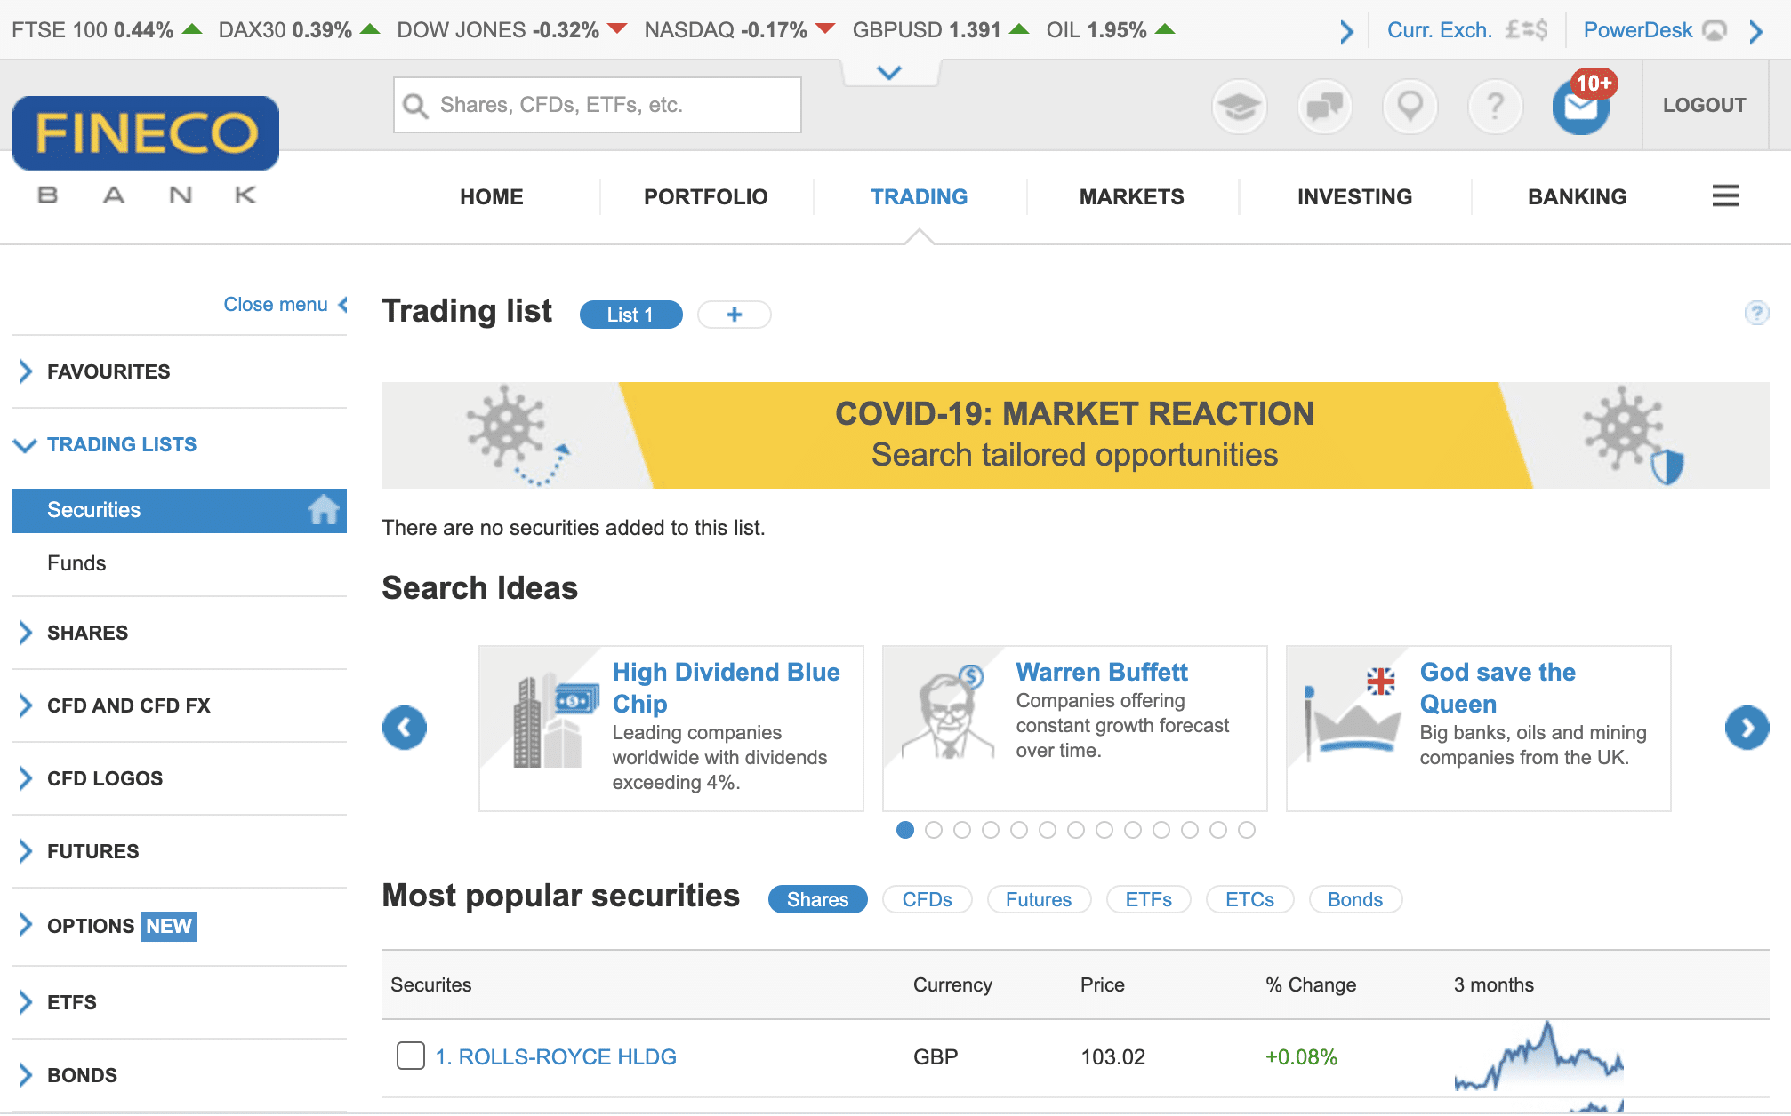Viewport: 1791px width, 1116px height.
Task: Show popular ETCs tab
Action: [1250, 899]
